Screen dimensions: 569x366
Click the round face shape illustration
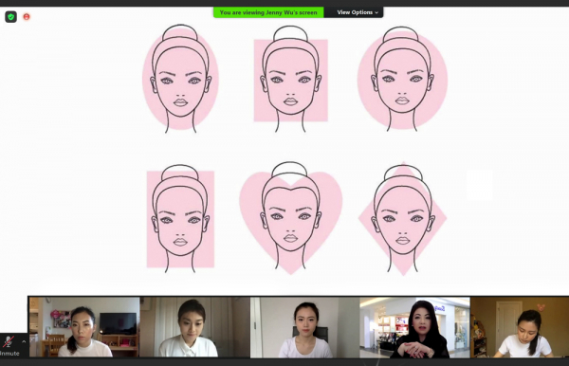coord(402,79)
